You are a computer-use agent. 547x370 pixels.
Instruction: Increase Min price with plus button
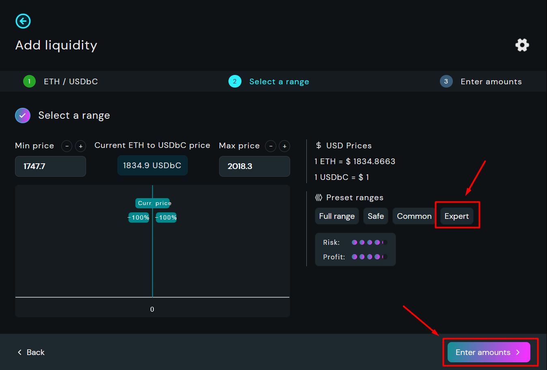[x=81, y=146]
